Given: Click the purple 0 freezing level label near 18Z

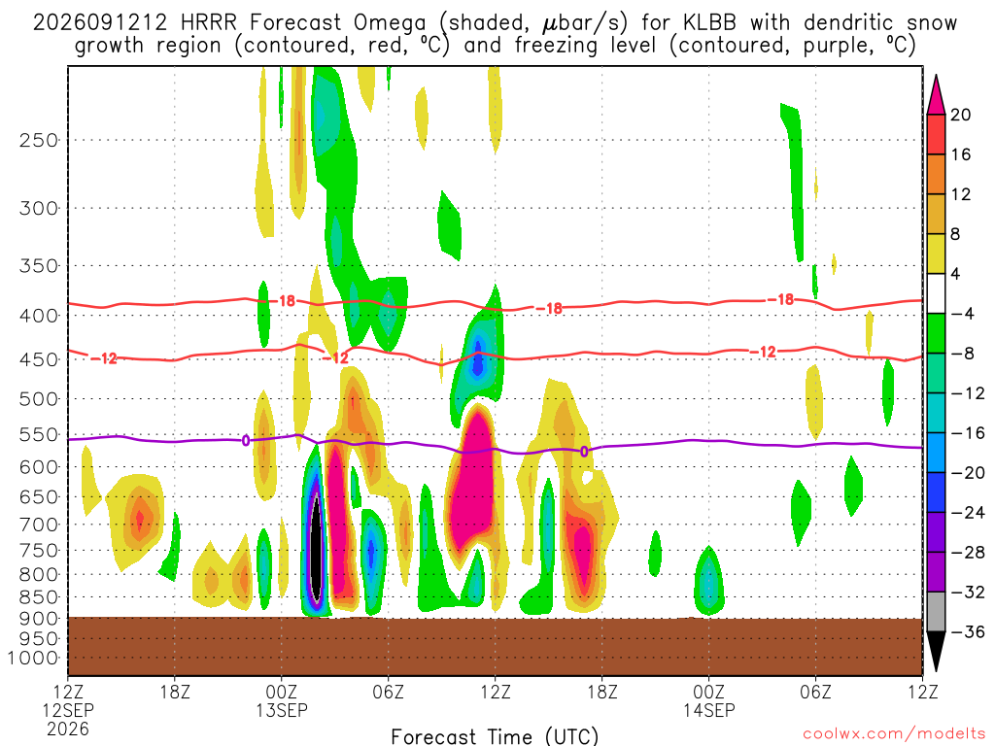Looking at the screenshot, I should click(584, 452).
